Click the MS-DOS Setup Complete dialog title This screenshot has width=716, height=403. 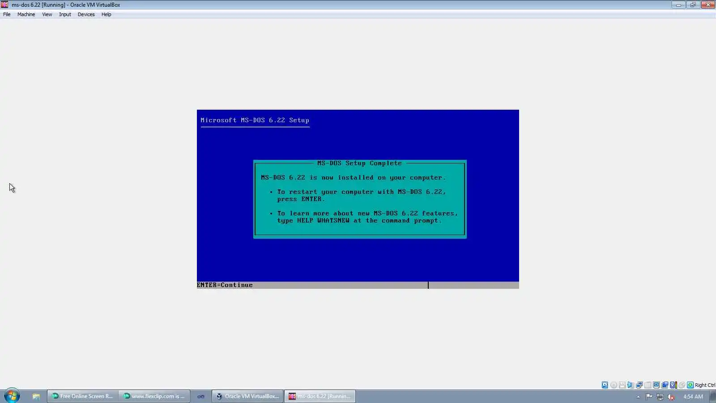359,163
